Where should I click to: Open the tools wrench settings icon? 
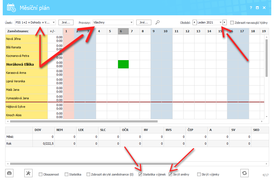28,173
